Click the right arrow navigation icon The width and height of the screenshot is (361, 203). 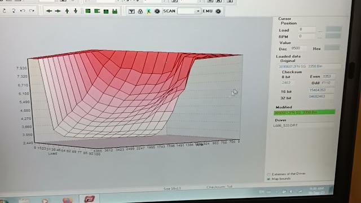(x=58, y=11)
